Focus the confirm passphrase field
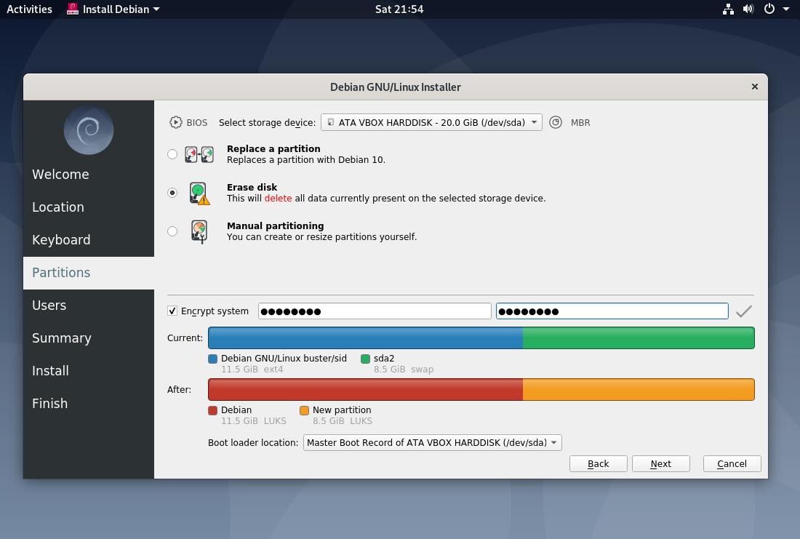The image size is (800, 539). pos(612,311)
